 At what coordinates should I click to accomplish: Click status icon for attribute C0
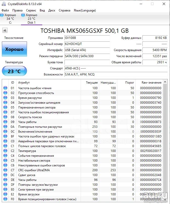(5, 141)
